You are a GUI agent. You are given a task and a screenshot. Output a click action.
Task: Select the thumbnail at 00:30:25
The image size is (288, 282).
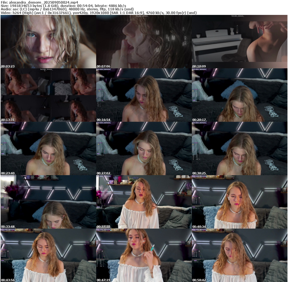click(x=239, y=148)
